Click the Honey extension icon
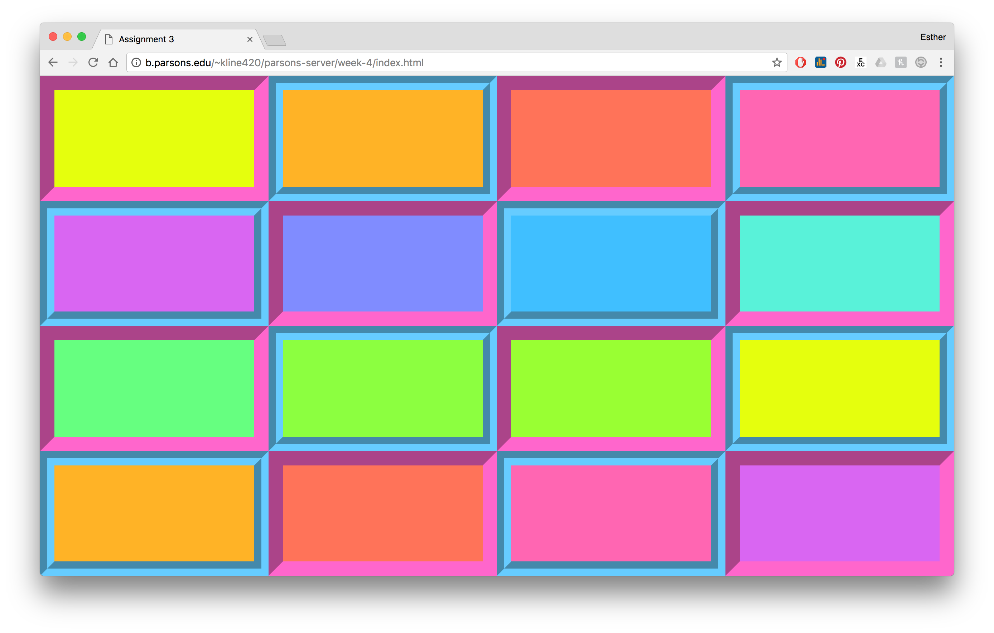 [900, 62]
